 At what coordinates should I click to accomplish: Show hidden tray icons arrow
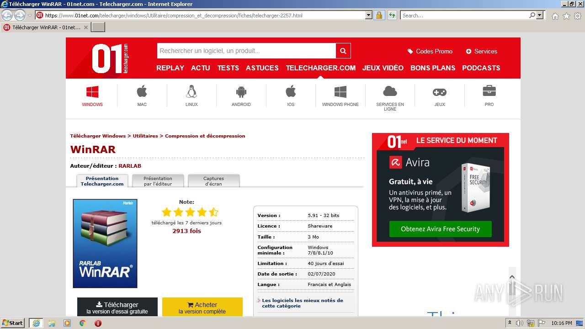510,323
